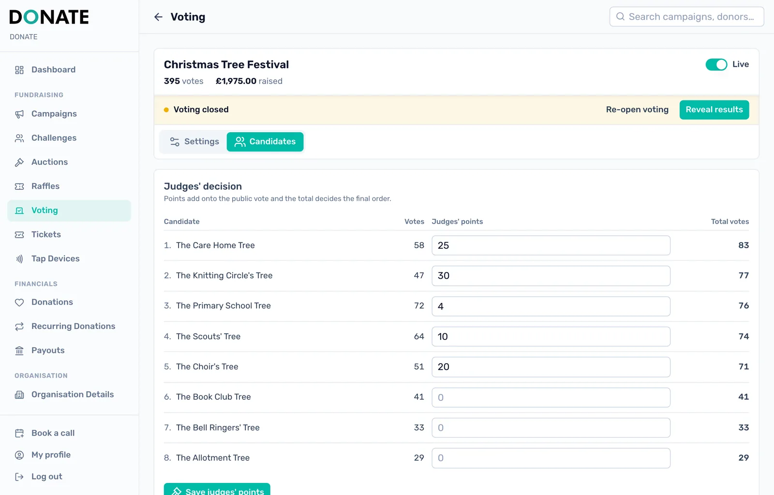Click Re-open voting
The width and height of the screenshot is (774, 495).
tap(637, 110)
